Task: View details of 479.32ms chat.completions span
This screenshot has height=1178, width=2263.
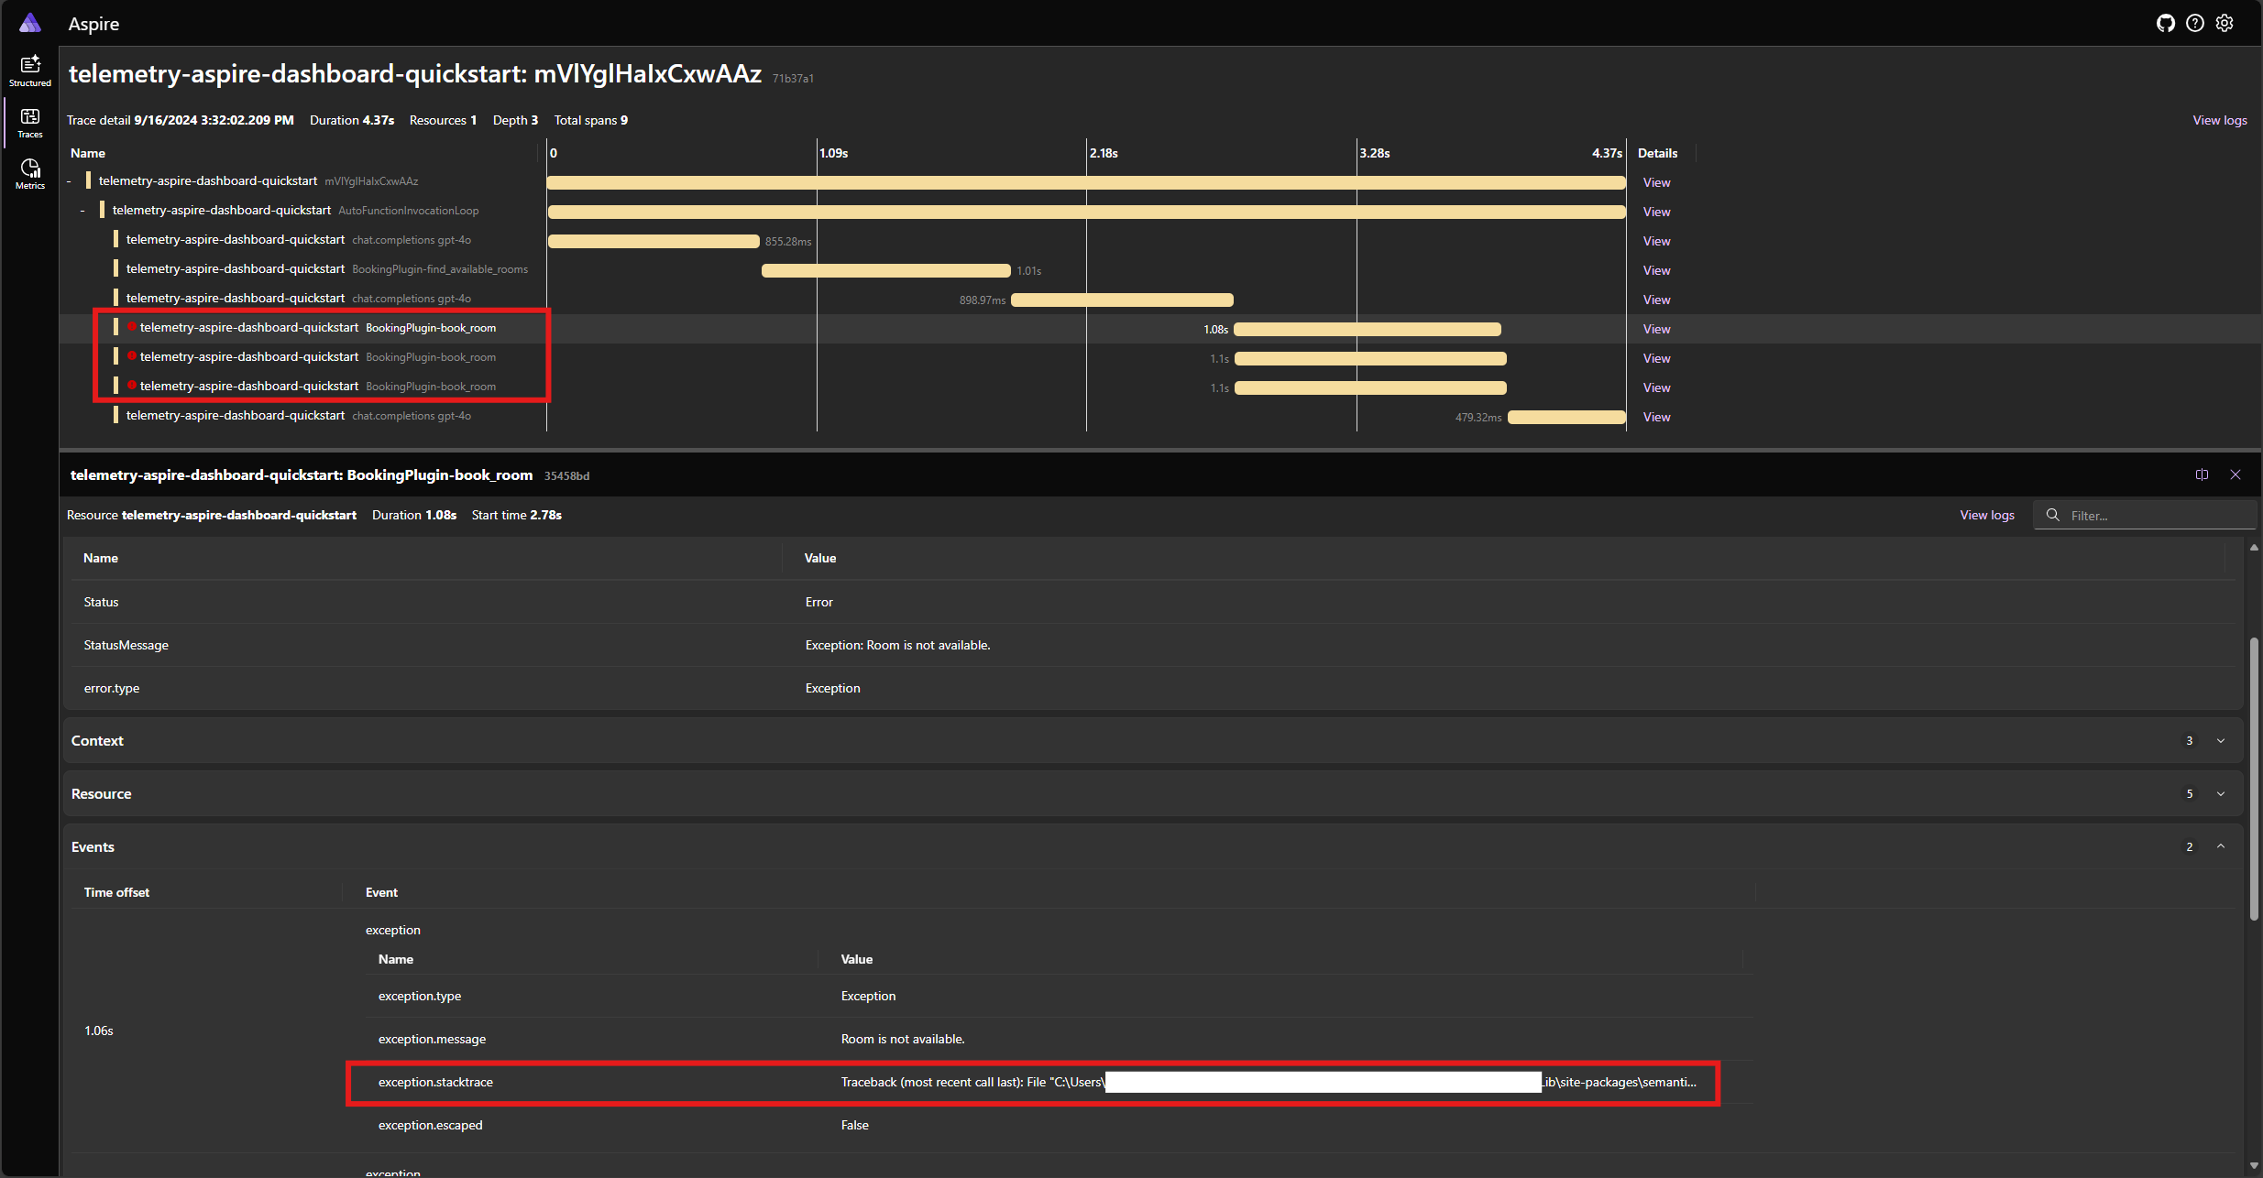Action: (1656, 417)
